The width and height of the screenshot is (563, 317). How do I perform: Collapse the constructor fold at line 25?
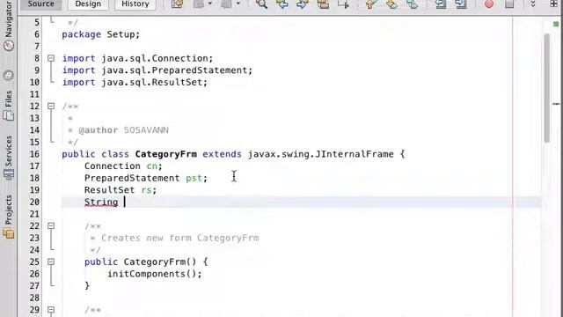tap(51, 262)
